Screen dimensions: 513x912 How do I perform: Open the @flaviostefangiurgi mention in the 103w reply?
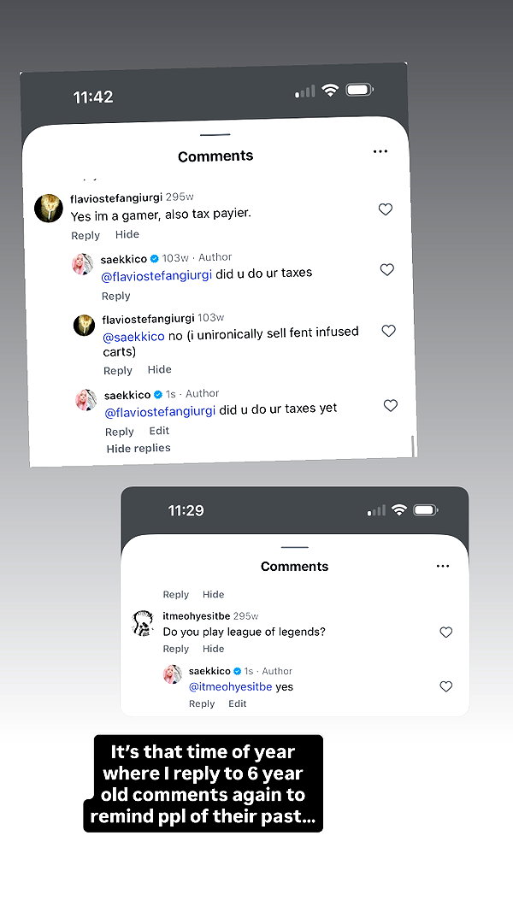(156, 275)
